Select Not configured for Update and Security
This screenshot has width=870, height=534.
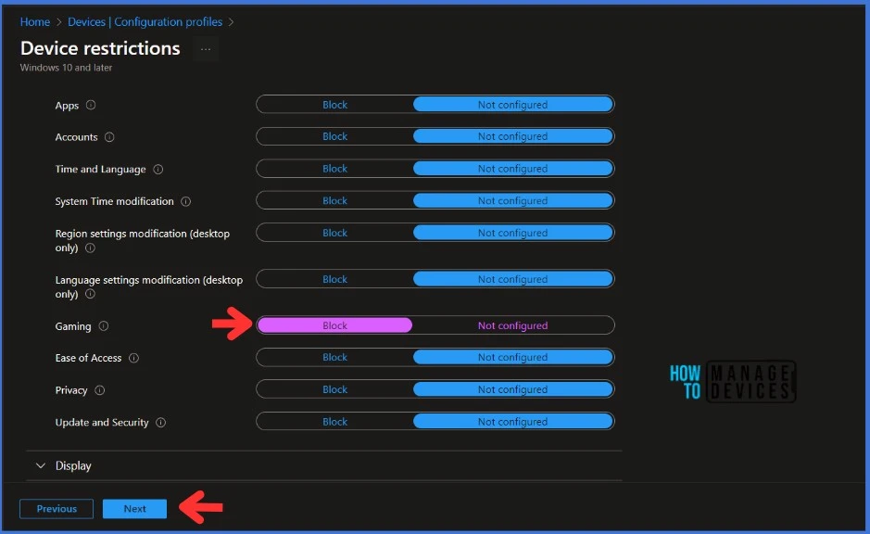[512, 422]
